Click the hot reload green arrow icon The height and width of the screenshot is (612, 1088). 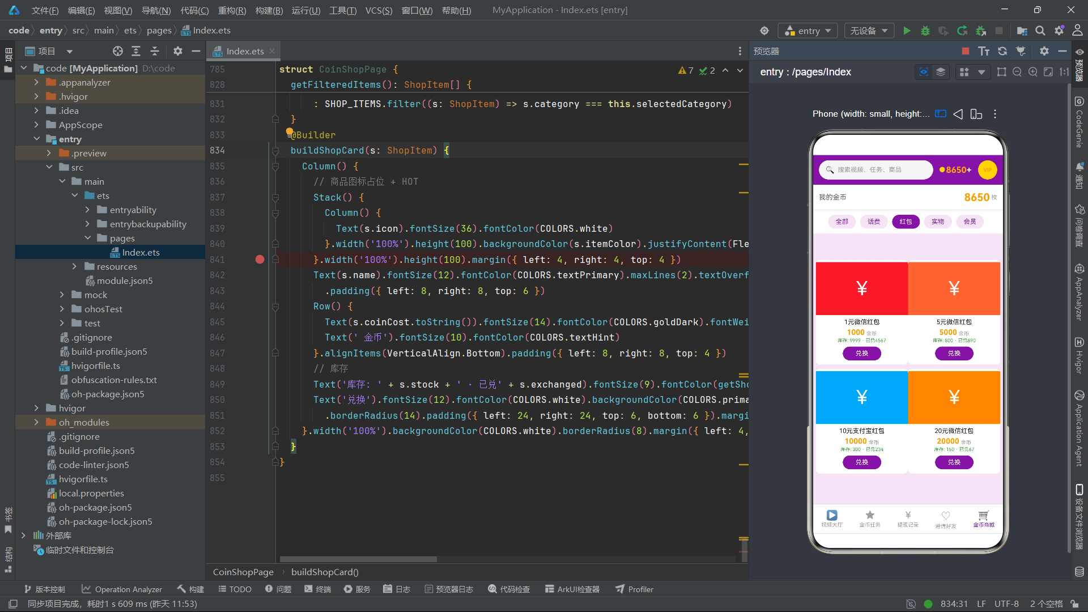pyautogui.click(x=962, y=31)
